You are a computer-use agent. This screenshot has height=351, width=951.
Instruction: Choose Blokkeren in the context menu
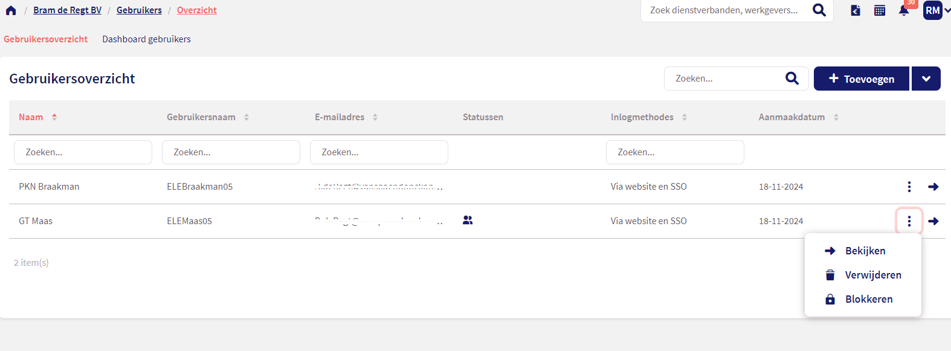point(868,299)
